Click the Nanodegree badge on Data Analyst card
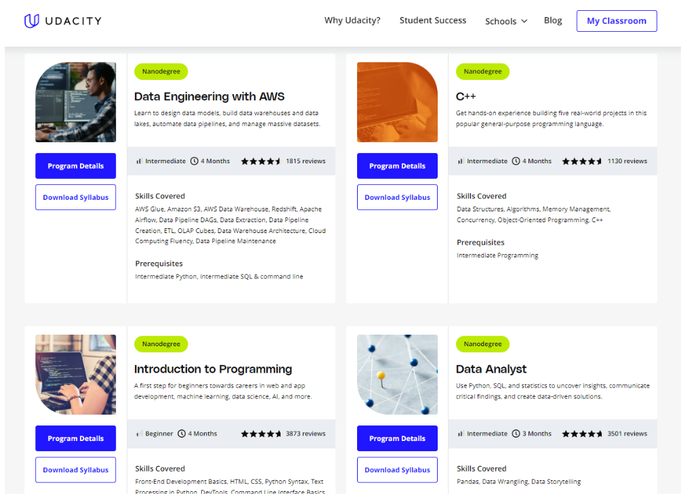 [482, 344]
